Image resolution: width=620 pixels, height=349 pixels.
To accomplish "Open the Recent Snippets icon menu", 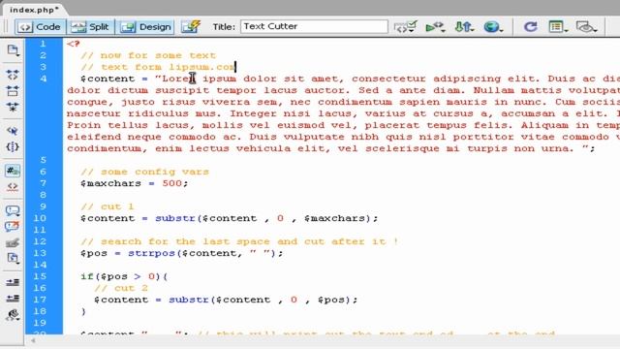I will click(13, 259).
